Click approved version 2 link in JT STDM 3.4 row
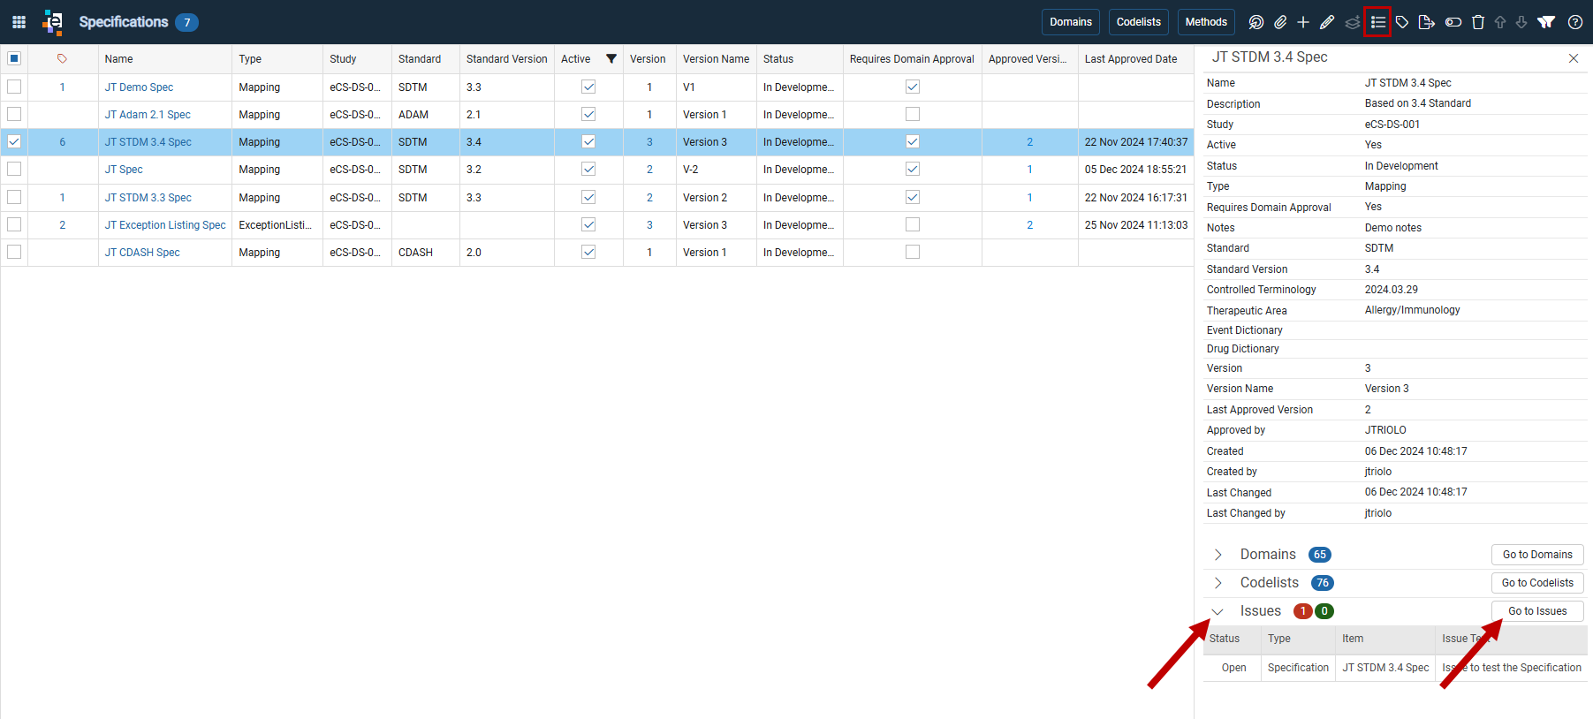1593x719 pixels. coord(1029,142)
